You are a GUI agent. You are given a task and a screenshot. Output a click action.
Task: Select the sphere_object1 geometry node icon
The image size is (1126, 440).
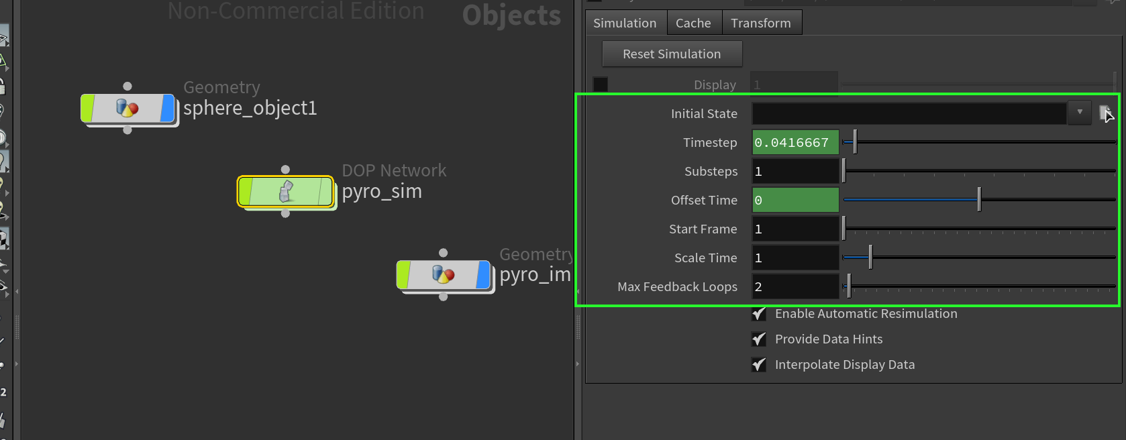click(x=127, y=108)
